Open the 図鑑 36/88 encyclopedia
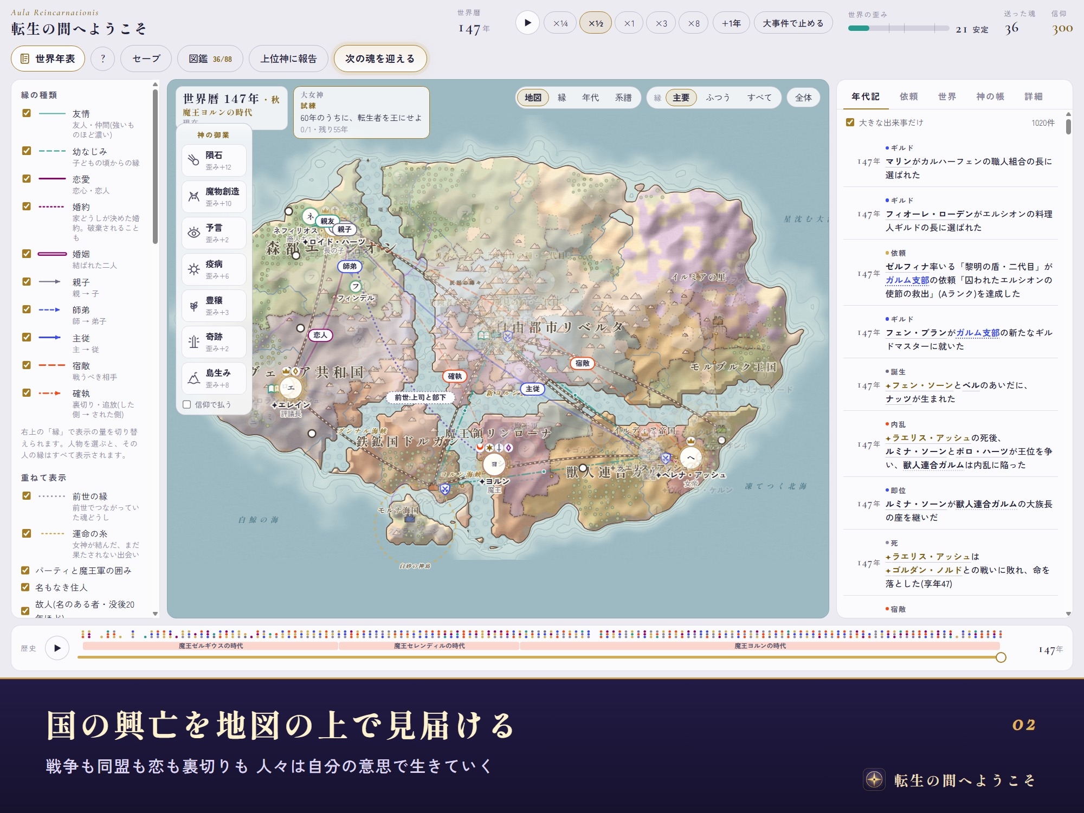The height and width of the screenshot is (813, 1084). coord(210,59)
